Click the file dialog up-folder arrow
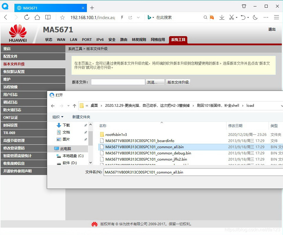283x235 pixels. click(75, 106)
